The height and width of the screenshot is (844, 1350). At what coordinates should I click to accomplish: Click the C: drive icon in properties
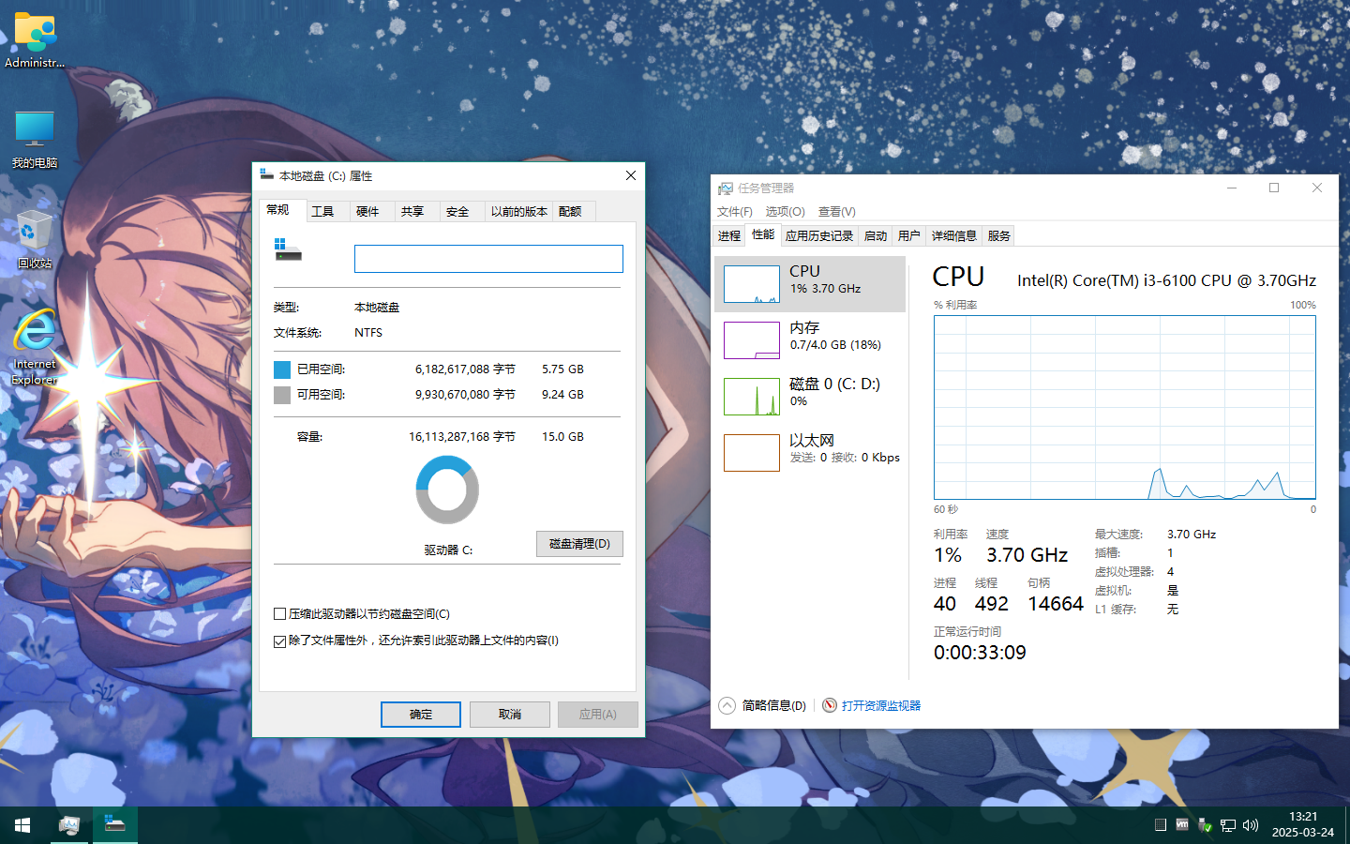coord(288,249)
